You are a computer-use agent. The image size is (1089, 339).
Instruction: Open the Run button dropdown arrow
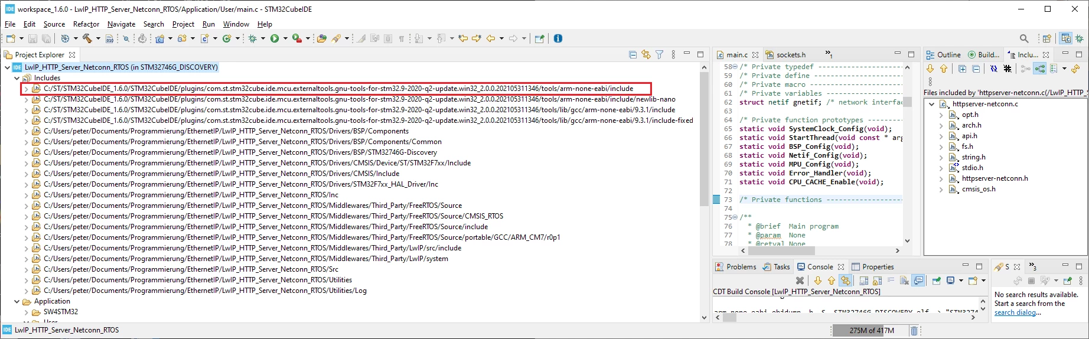point(285,38)
